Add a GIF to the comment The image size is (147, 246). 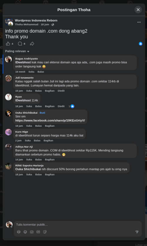[x=38, y=232]
